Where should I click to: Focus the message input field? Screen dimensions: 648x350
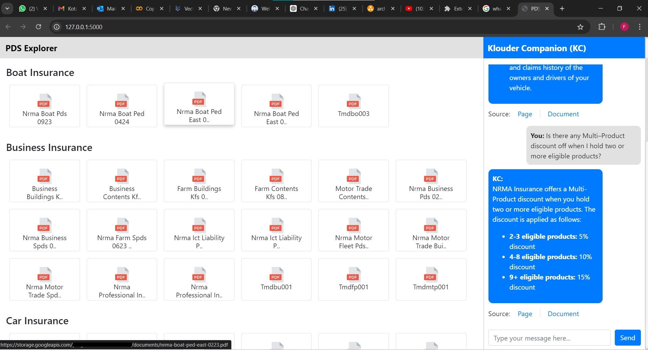[x=549, y=338]
